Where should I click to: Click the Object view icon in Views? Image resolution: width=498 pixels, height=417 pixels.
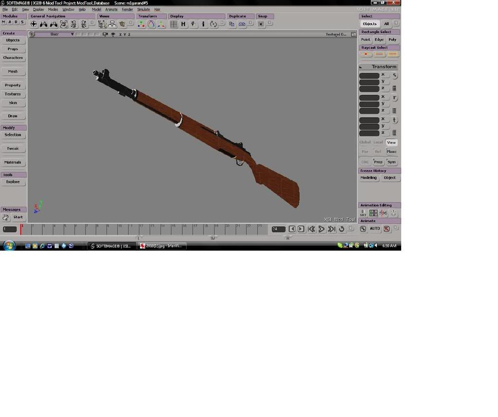coord(122,24)
